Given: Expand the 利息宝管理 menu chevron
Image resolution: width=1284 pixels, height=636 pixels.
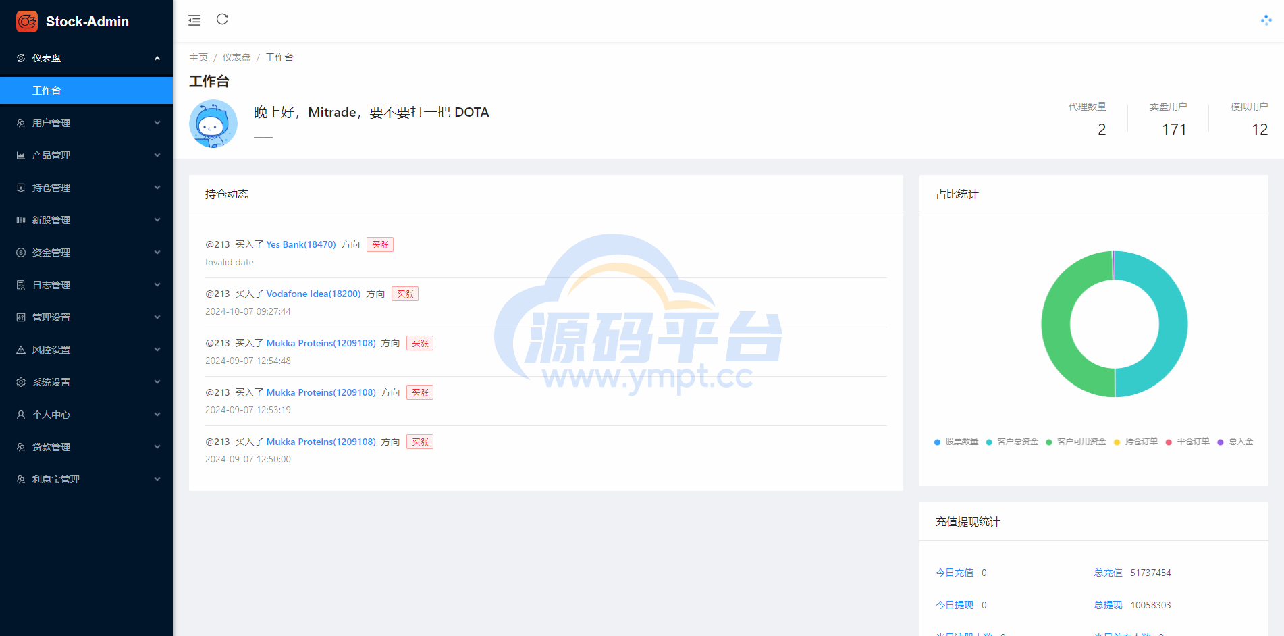Looking at the screenshot, I should pos(157,479).
